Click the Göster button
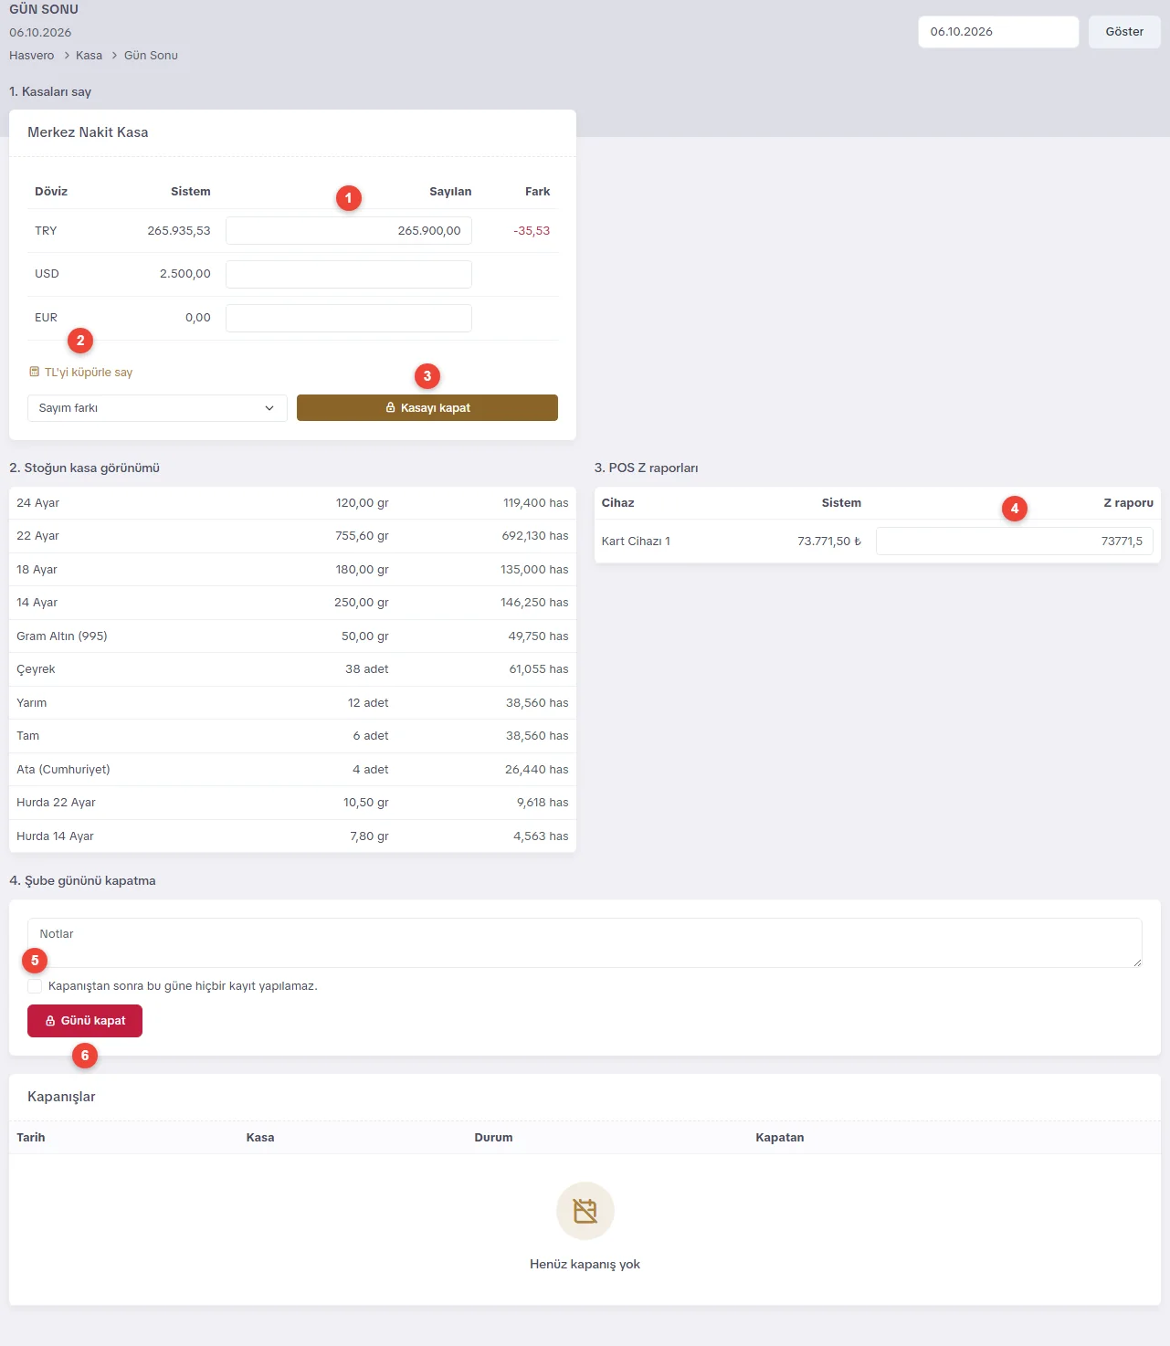 click(1124, 32)
